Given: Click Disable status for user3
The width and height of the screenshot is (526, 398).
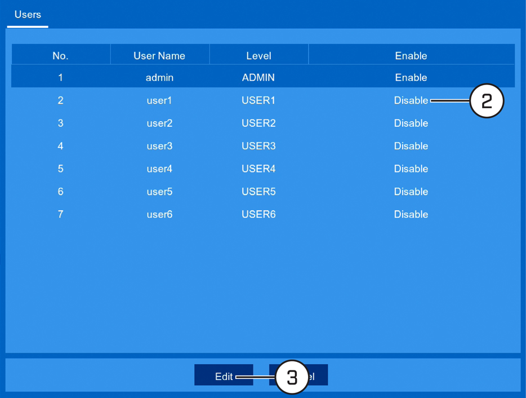Looking at the screenshot, I should coord(411,146).
